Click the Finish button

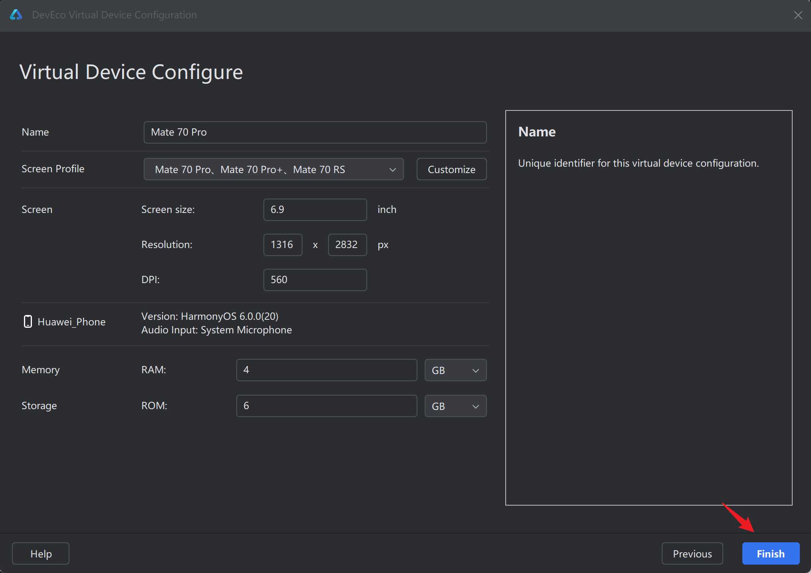(x=770, y=553)
